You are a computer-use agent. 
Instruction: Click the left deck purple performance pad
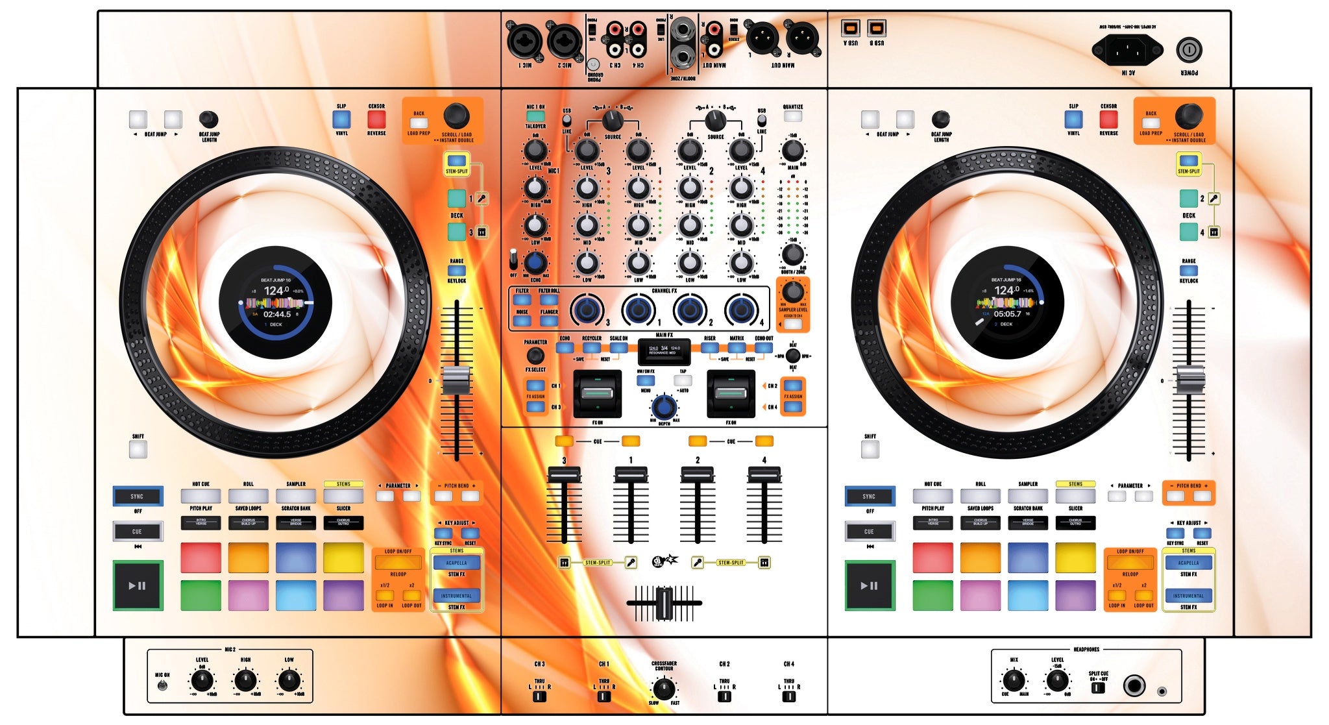(x=343, y=595)
